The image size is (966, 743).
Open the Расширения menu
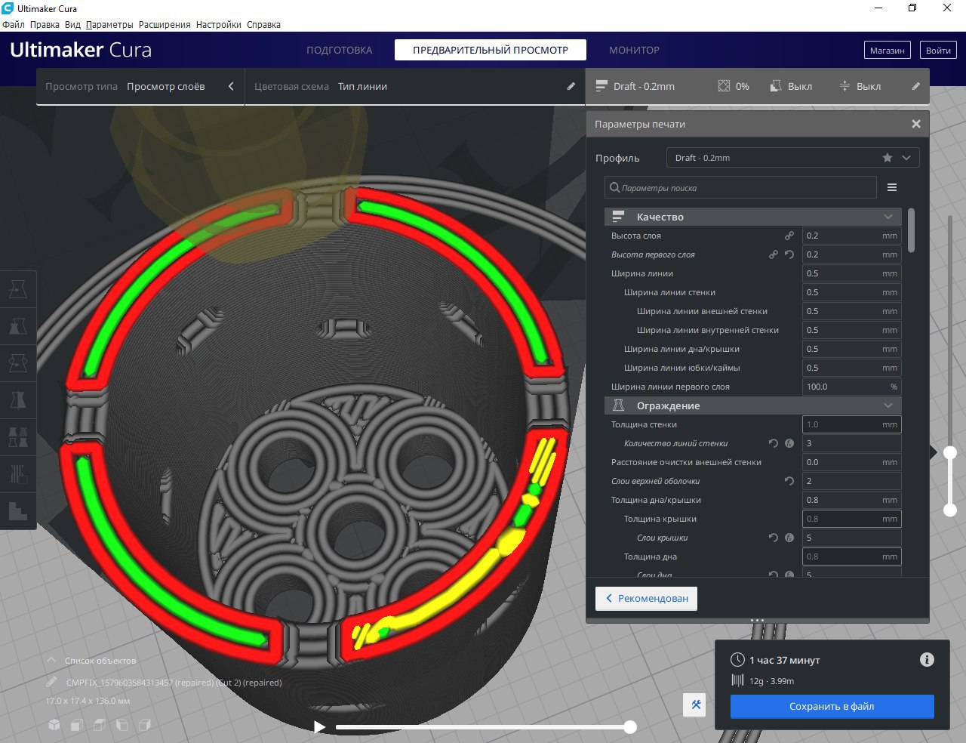pos(165,24)
